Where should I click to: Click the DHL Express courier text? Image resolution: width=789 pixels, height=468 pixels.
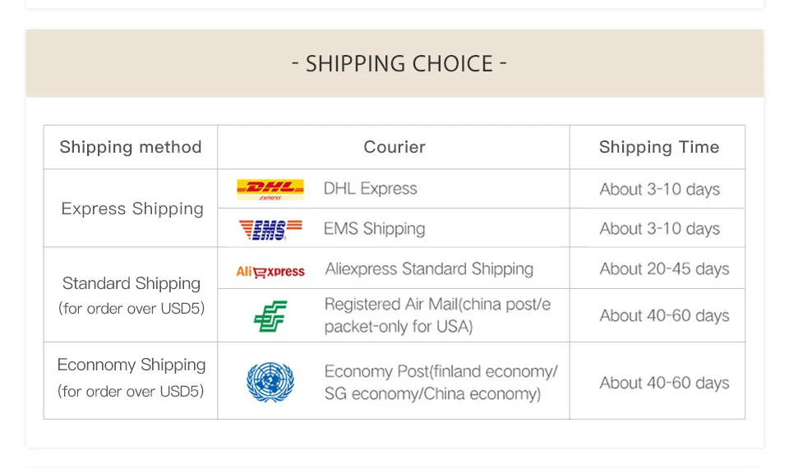(371, 189)
